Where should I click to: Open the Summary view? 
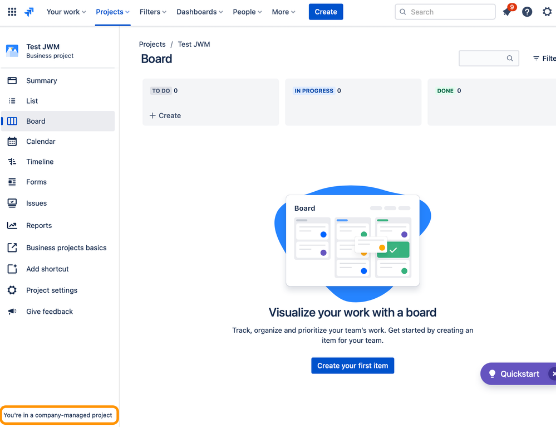58,81
